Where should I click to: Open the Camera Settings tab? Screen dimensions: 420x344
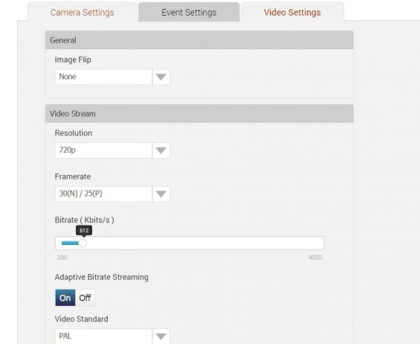83,12
